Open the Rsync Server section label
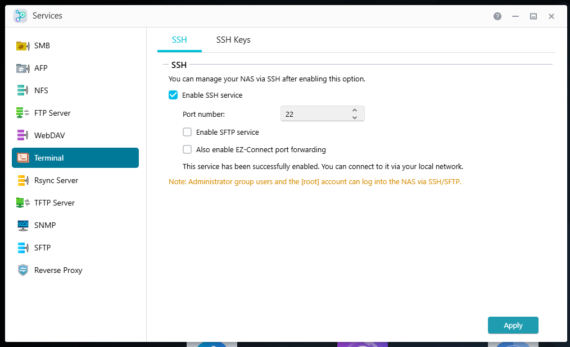Image resolution: width=570 pixels, height=347 pixels. (56, 180)
